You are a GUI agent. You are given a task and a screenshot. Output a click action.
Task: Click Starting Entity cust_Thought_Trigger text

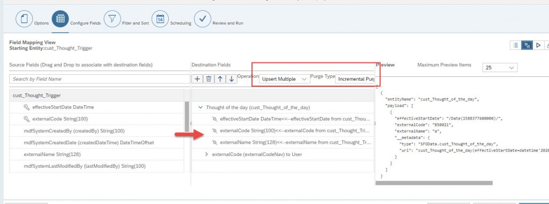tap(51, 48)
